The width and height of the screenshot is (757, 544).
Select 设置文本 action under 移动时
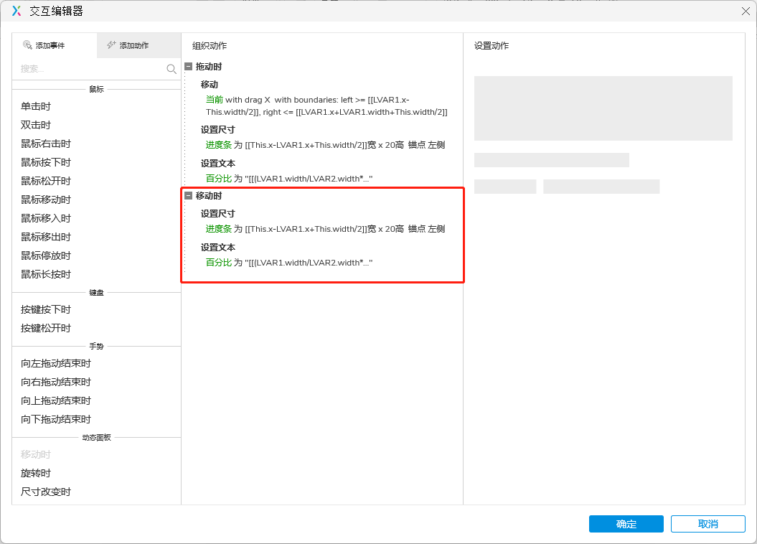[x=217, y=248]
